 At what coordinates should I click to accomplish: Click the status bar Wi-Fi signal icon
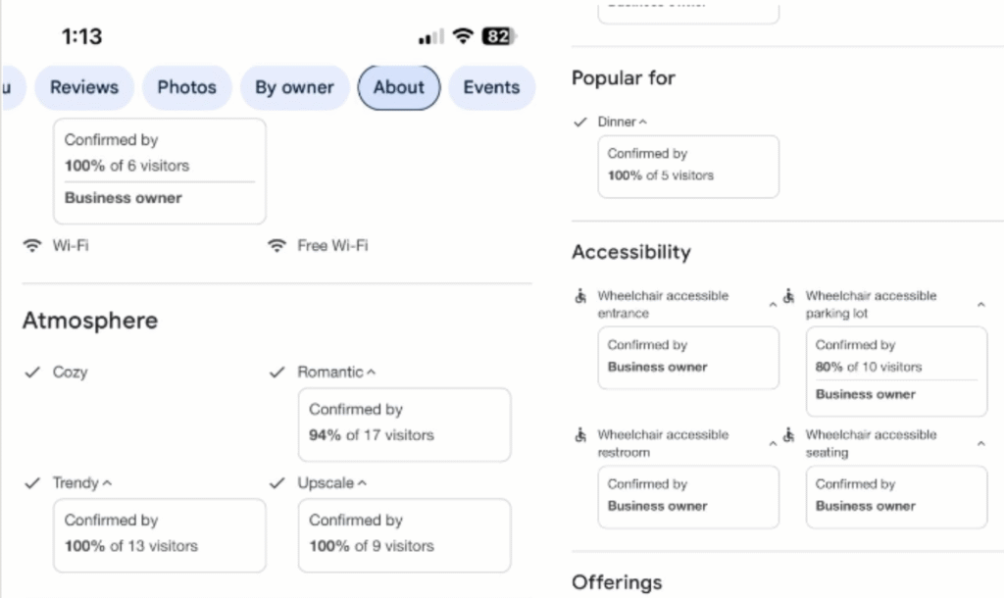point(462,36)
